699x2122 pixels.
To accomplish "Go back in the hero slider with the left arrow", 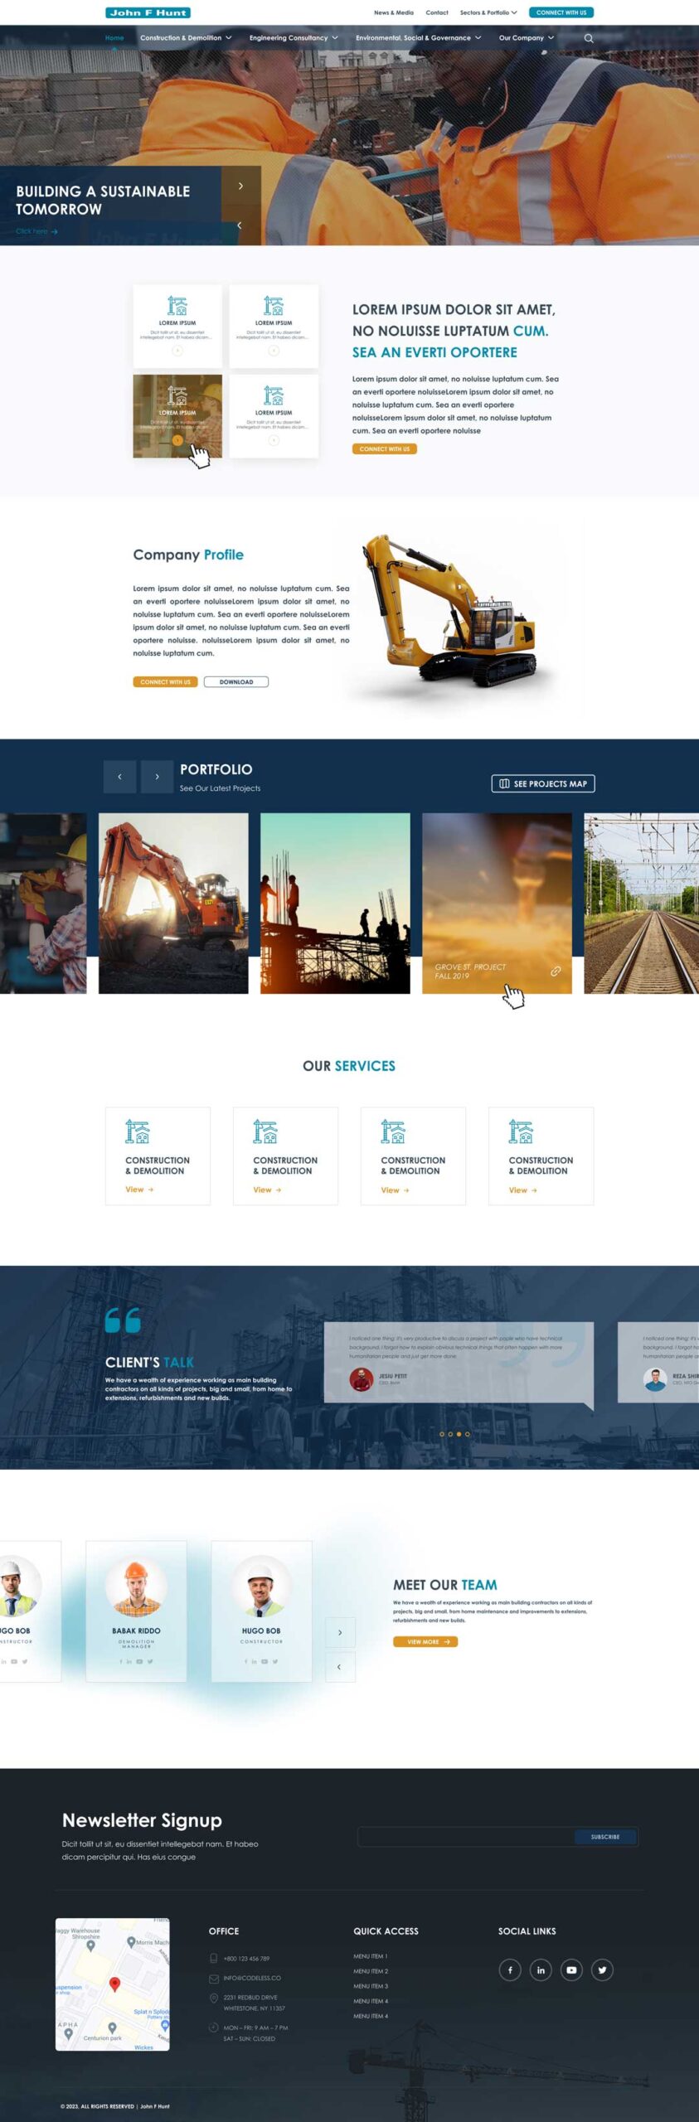I will [240, 225].
